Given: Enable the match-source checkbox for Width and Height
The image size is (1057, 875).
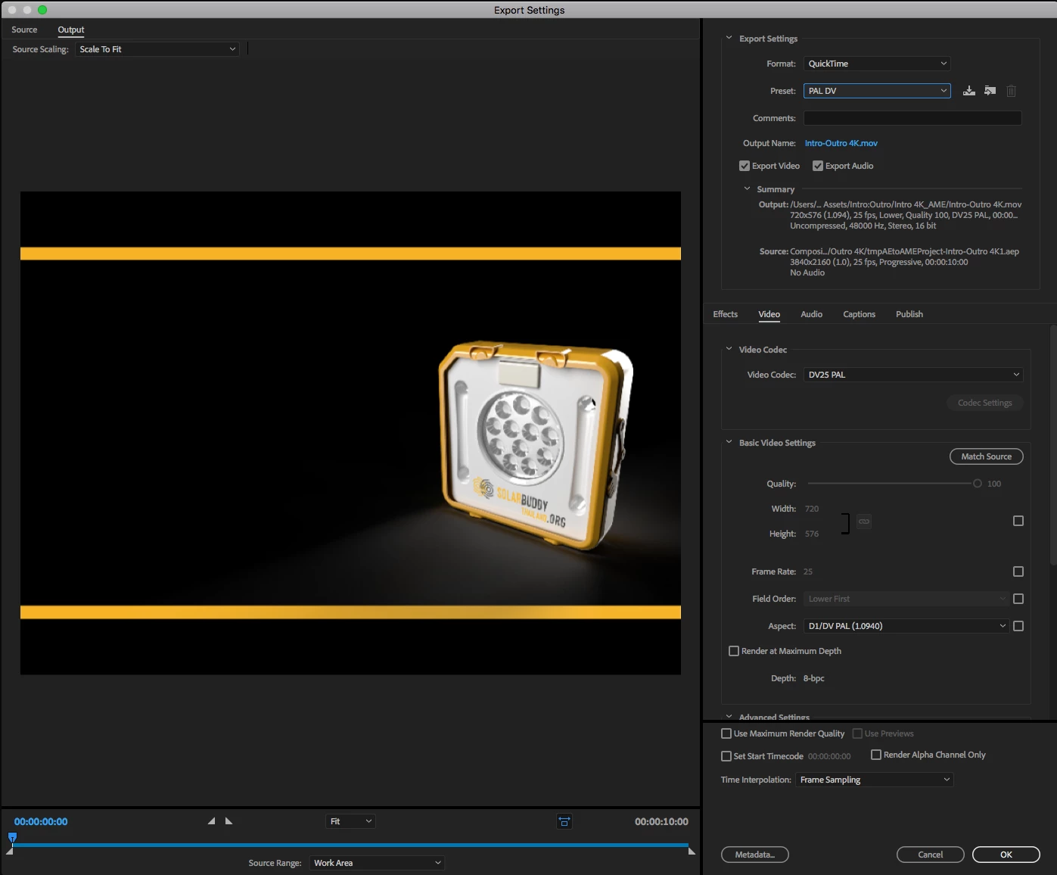Looking at the screenshot, I should (x=1018, y=521).
